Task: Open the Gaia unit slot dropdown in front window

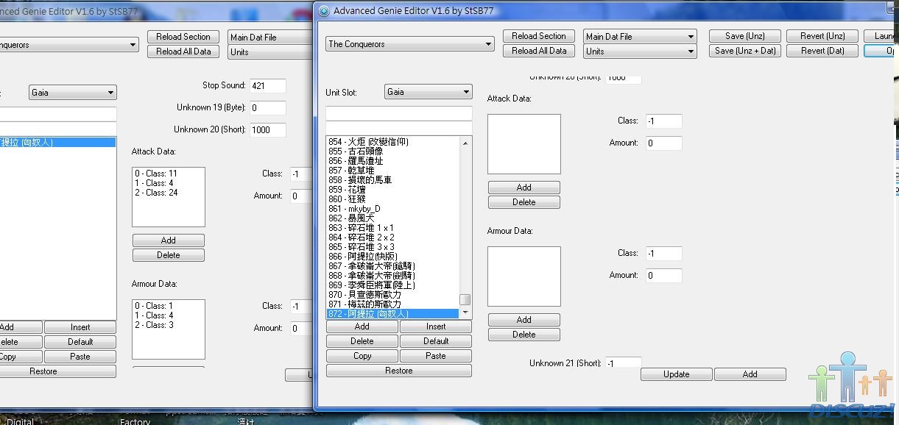Action: click(428, 92)
